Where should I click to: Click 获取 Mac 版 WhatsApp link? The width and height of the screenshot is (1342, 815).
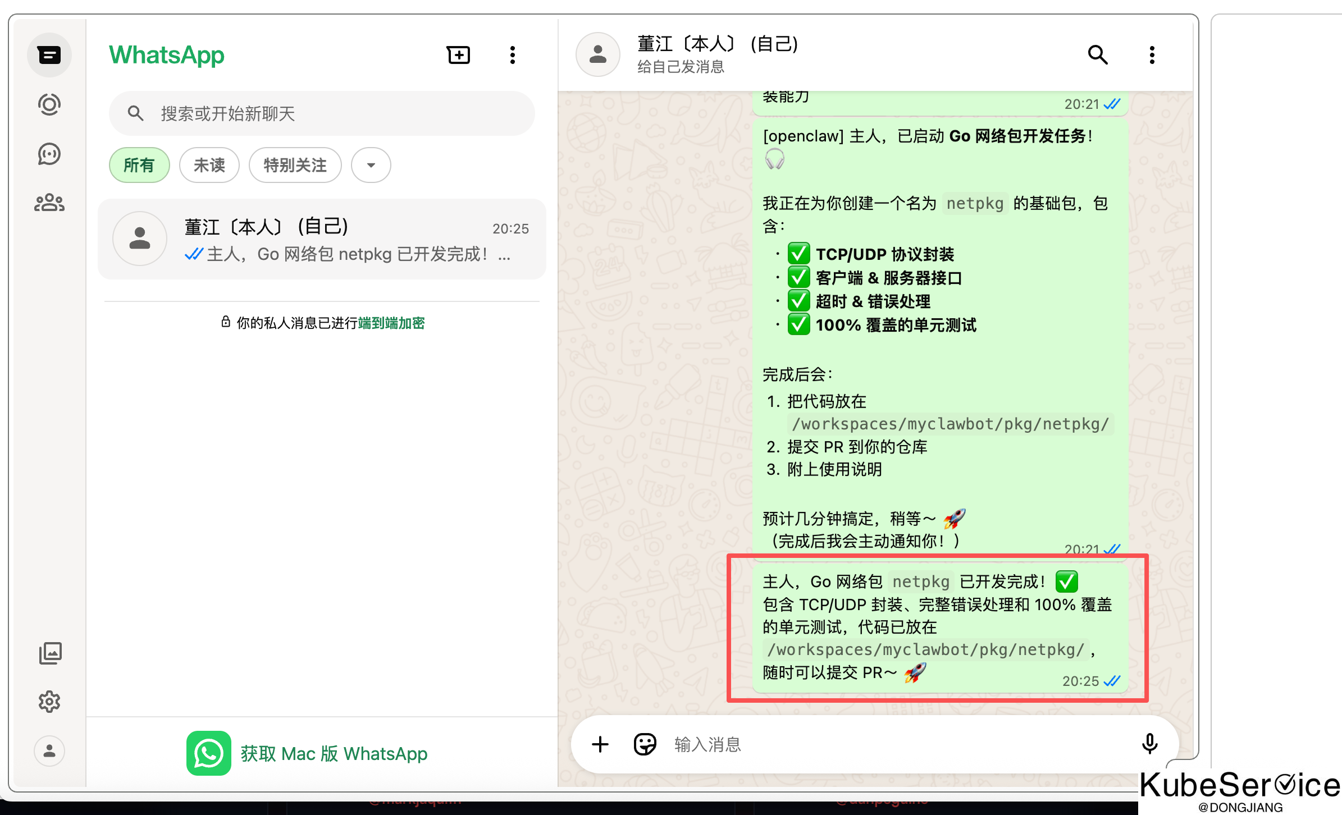pos(334,753)
